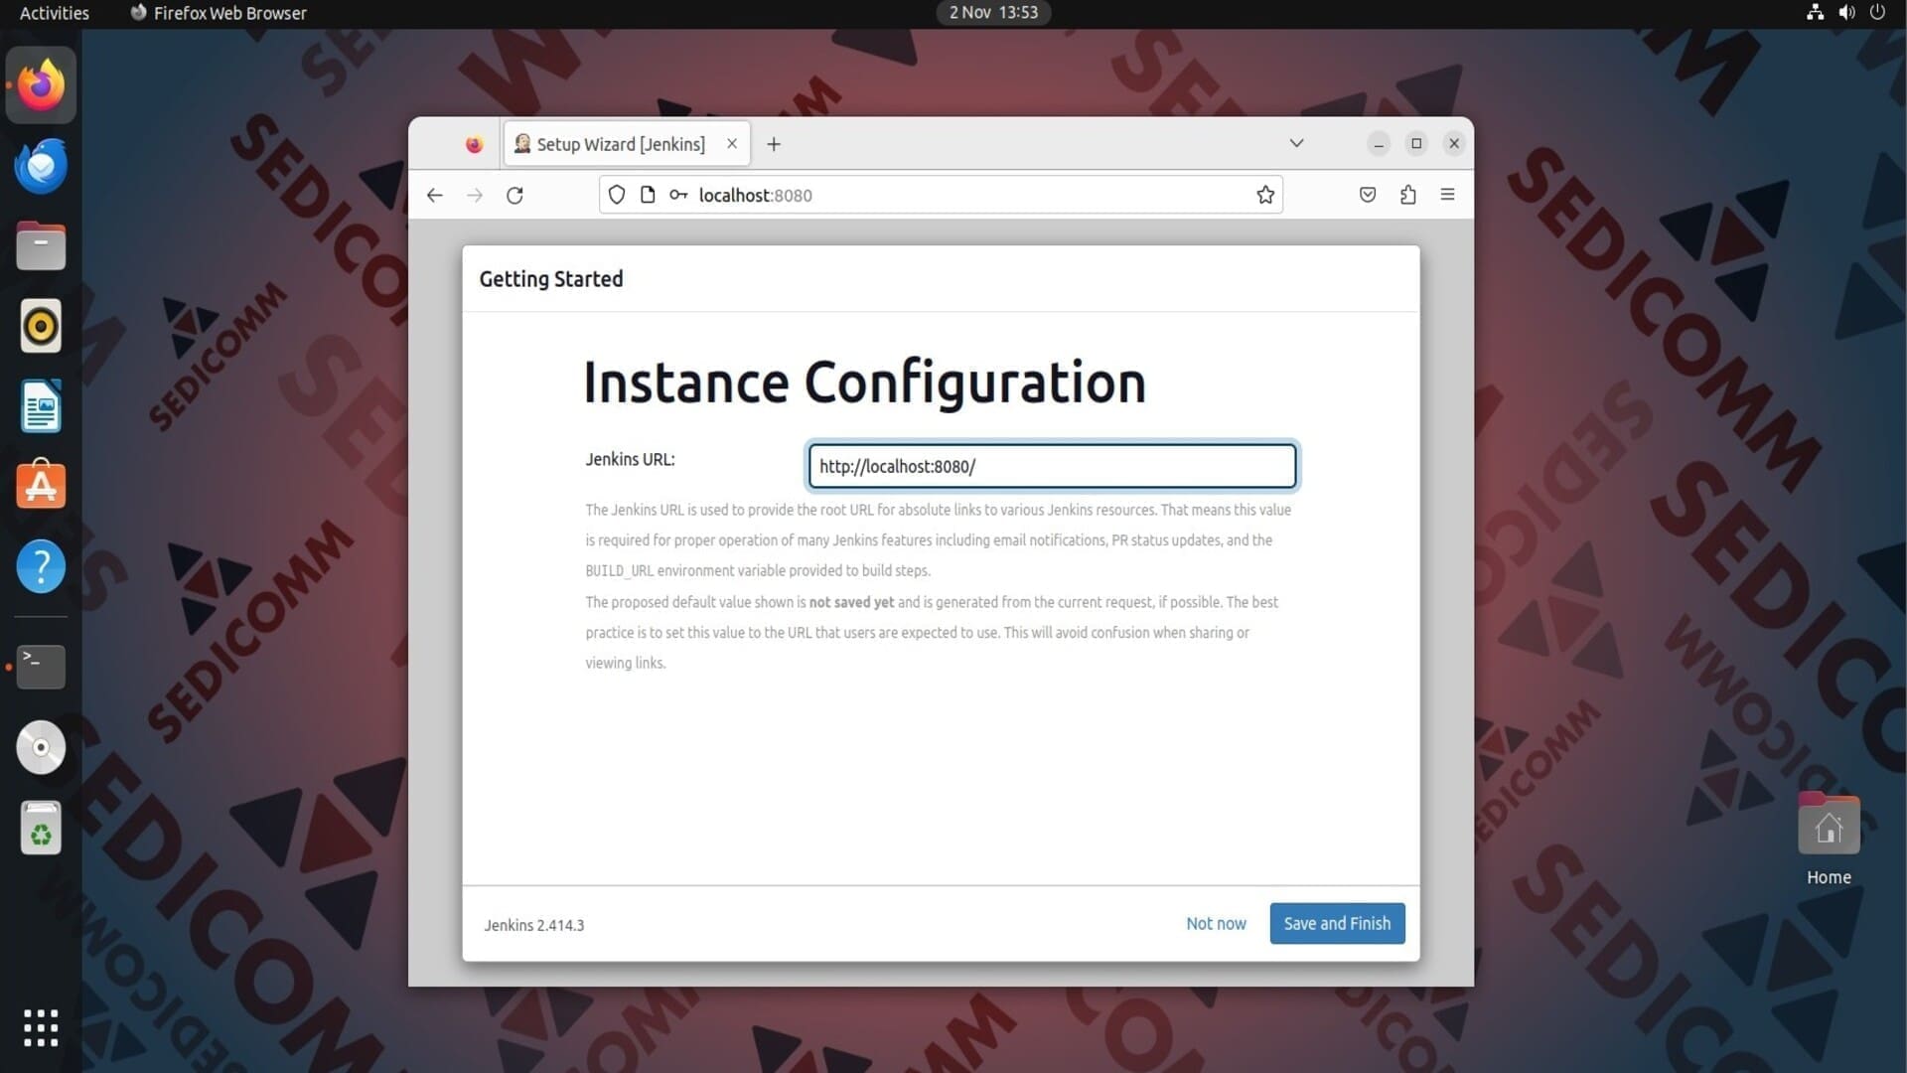Open the Files manager in dock
1907x1073 pixels.
coord(41,245)
